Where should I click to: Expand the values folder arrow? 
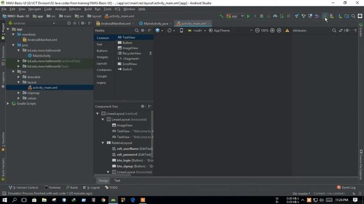point(19,98)
